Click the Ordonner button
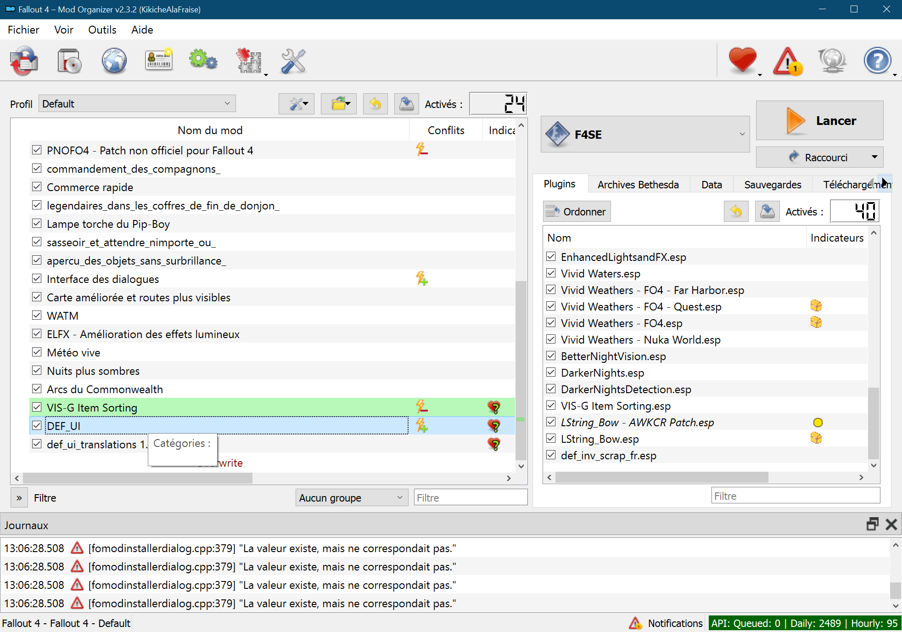This screenshot has width=902, height=632. click(577, 211)
